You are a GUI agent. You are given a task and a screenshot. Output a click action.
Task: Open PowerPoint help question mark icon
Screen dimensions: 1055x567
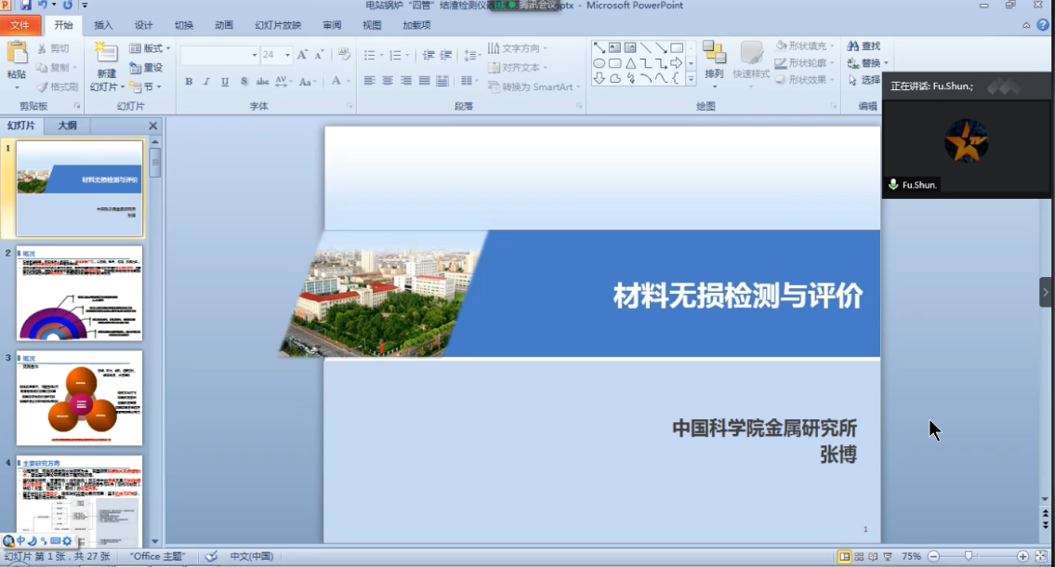pyautogui.click(x=1043, y=25)
